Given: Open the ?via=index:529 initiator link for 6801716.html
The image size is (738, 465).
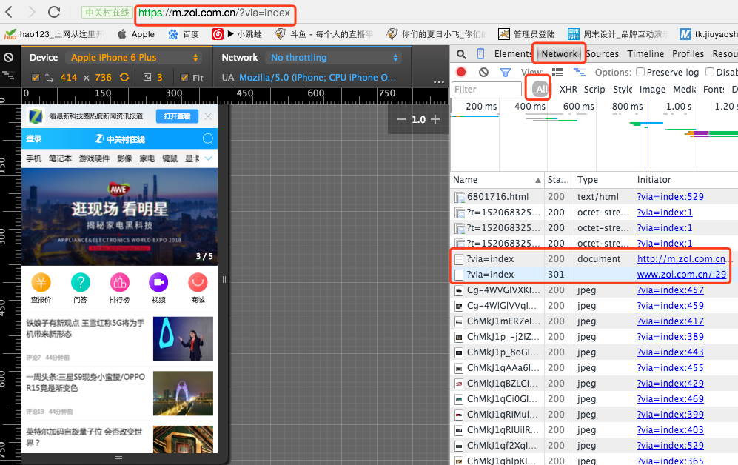Looking at the screenshot, I should tap(670, 197).
